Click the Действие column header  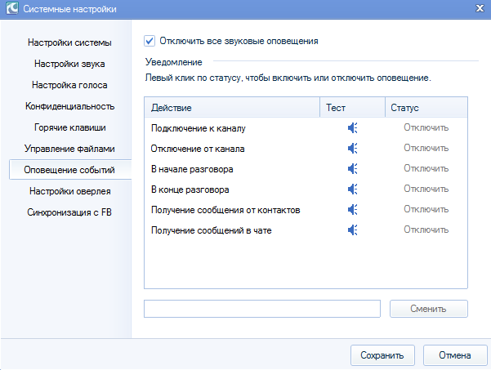pyautogui.click(x=232, y=107)
